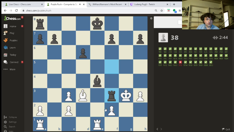The width and height of the screenshot is (234, 132).
Task: Click the Home notification badge
Action: pos(22,26)
